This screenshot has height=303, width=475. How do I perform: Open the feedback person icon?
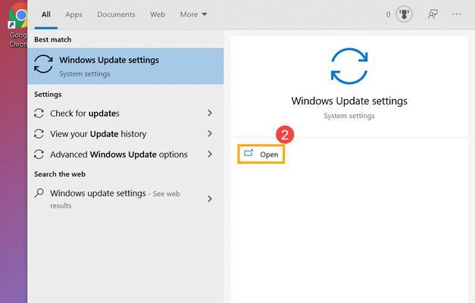pos(433,14)
